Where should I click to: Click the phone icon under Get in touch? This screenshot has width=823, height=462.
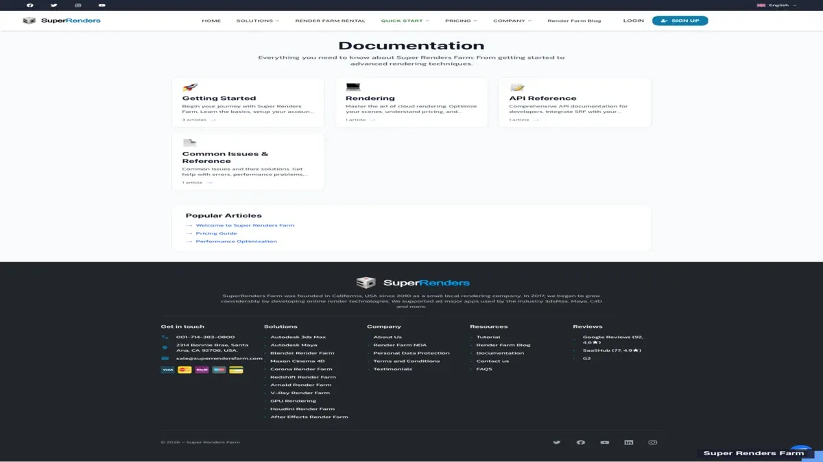tap(165, 337)
